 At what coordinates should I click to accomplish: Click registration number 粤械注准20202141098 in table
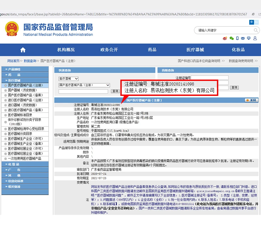click(x=105, y=105)
